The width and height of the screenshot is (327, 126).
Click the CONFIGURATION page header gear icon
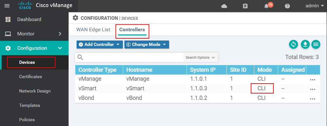(x=75, y=18)
